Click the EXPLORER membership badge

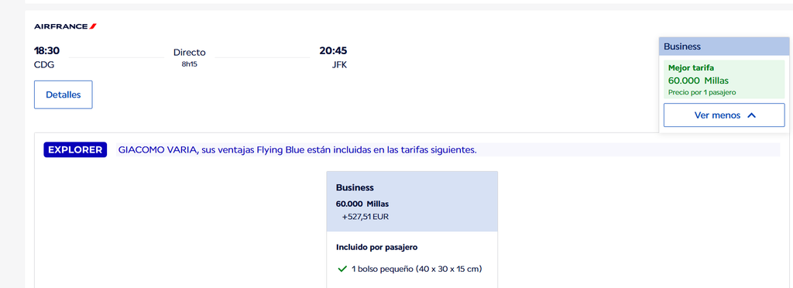point(75,149)
